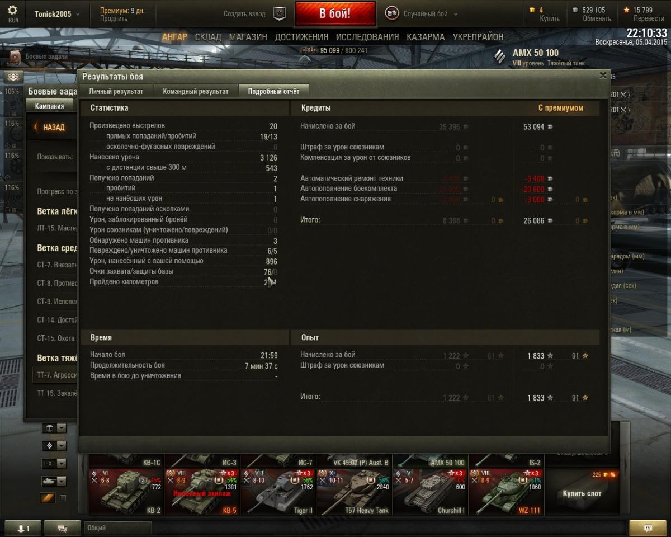Select Churchill I tank in carousel

(x=429, y=492)
